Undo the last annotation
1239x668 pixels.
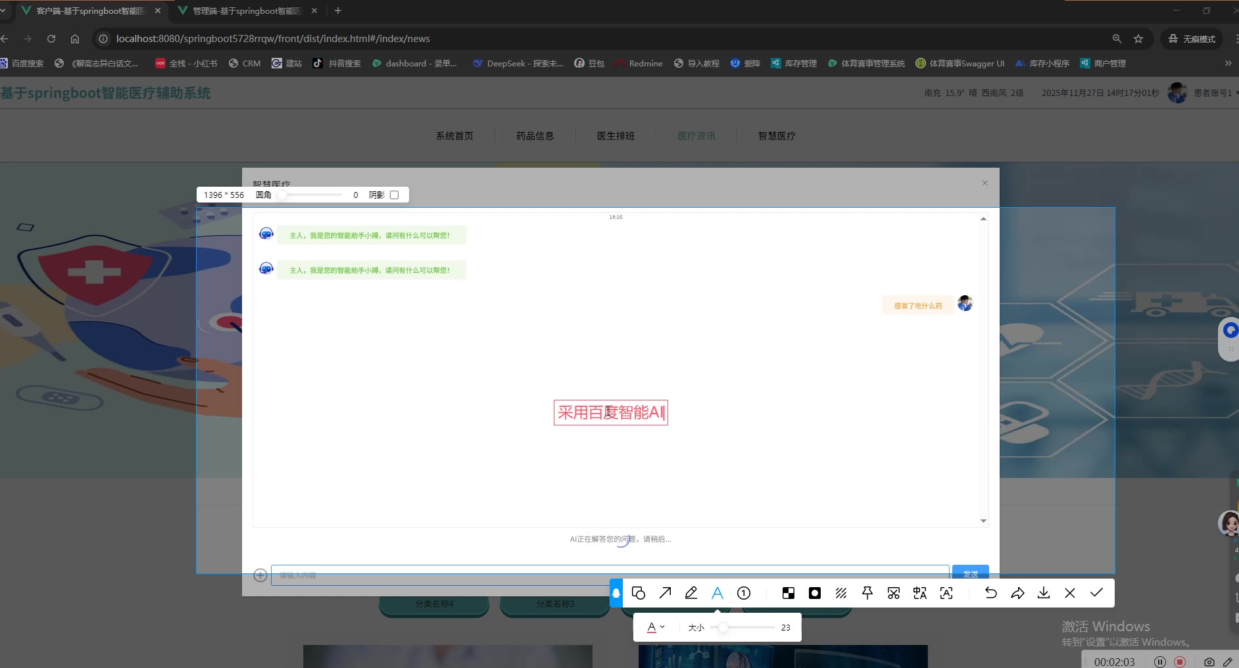[991, 593]
